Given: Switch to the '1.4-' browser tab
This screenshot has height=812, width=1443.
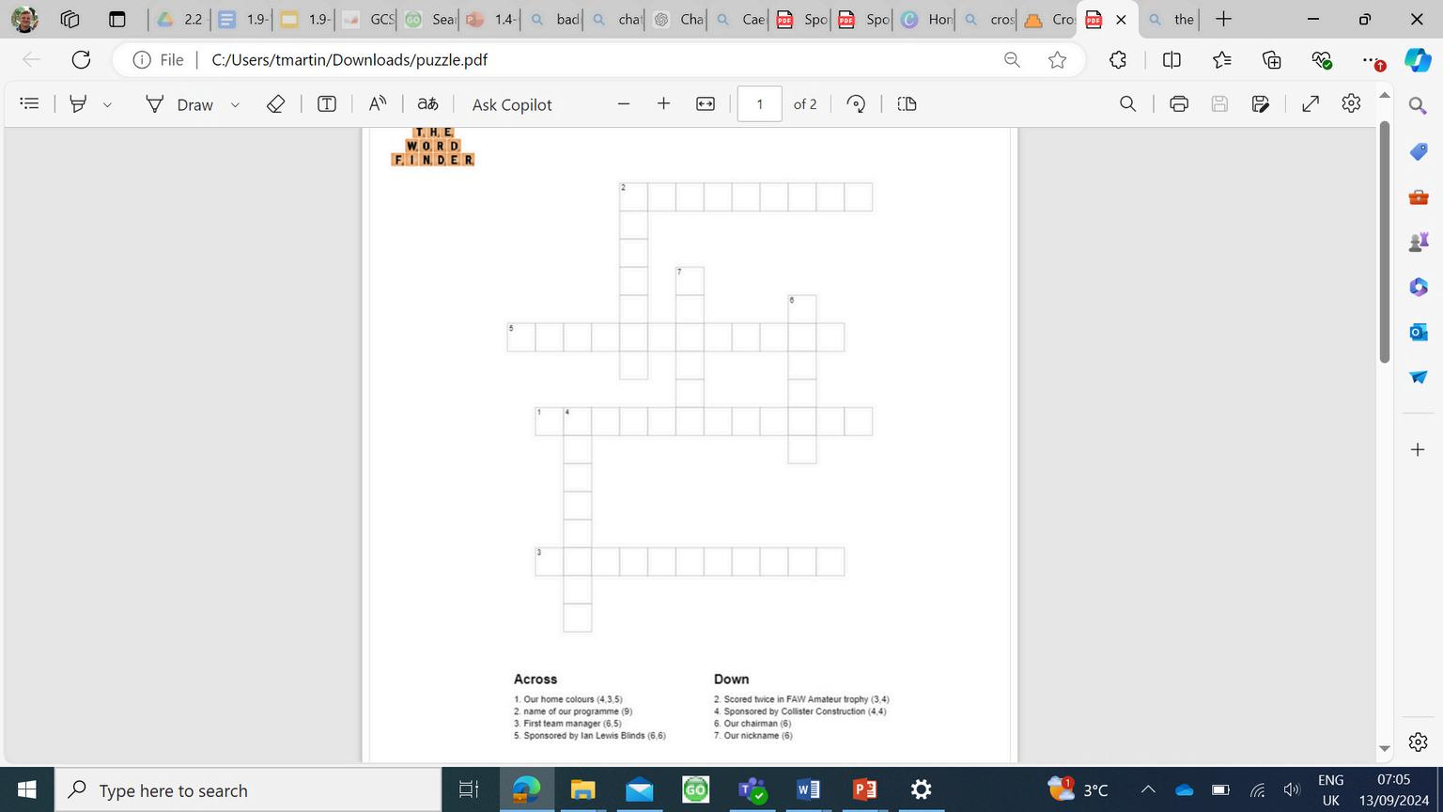Looking at the screenshot, I should (491, 19).
